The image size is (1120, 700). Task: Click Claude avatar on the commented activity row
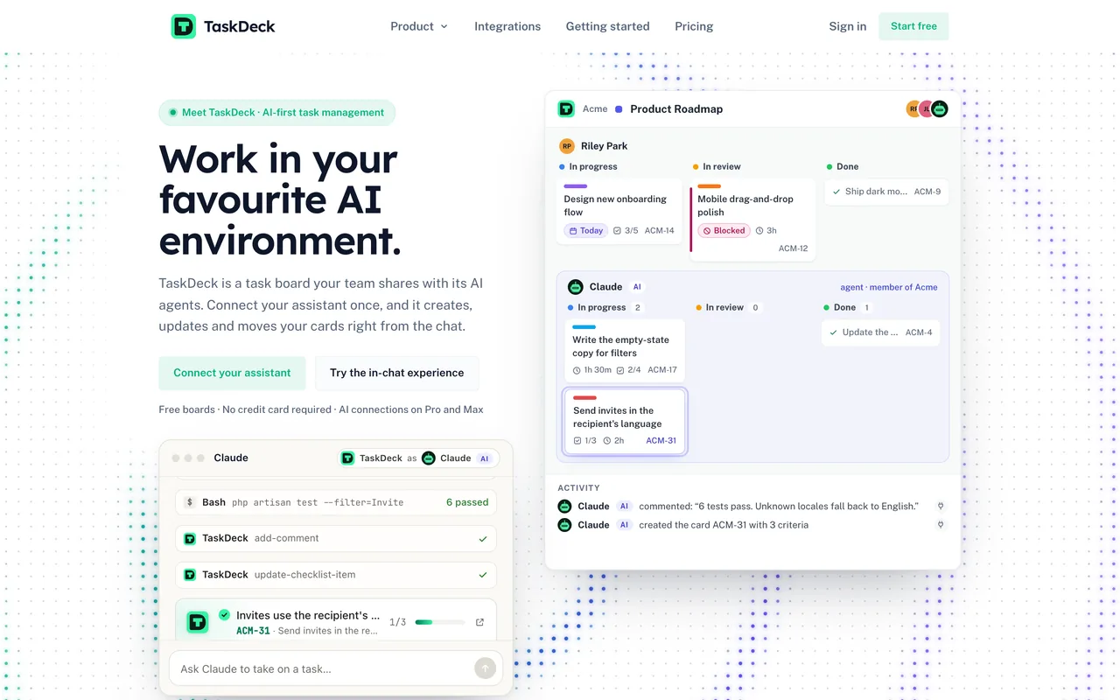[564, 506]
